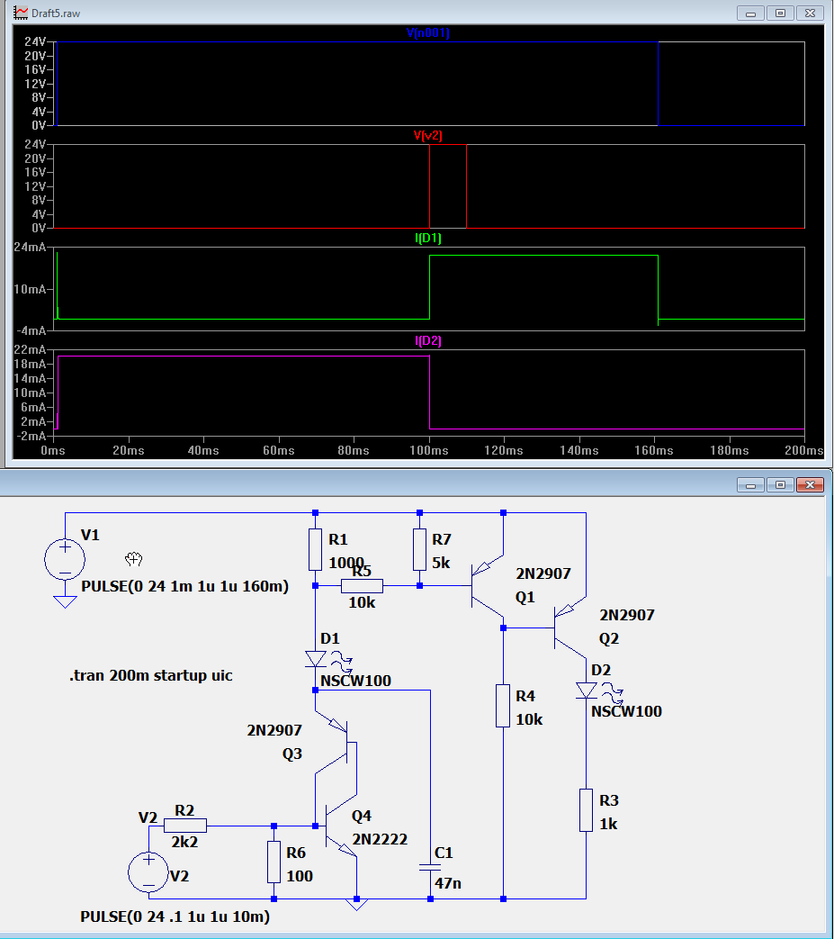Select capacitor C1 symbol
834x939 pixels.
coord(430,868)
